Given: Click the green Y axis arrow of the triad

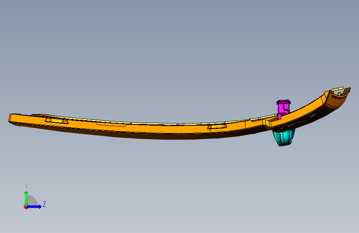Looking at the screenshot, I should tap(27, 198).
